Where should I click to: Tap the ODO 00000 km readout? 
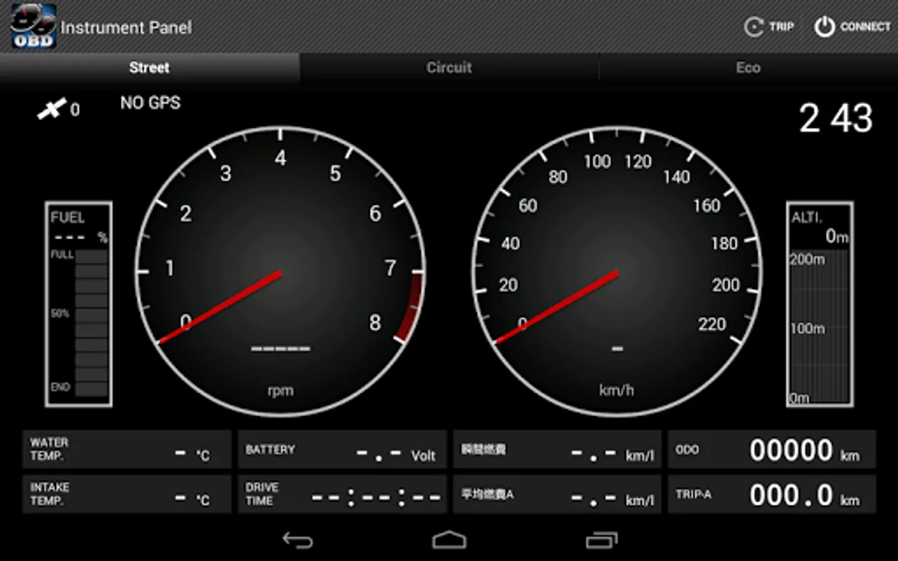pyautogui.click(x=772, y=449)
